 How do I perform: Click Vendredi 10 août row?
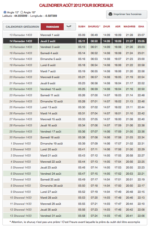pyautogui.click(x=75, y=89)
